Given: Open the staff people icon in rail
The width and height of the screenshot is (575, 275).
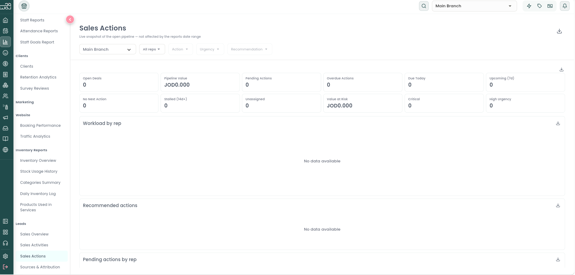Looking at the screenshot, I should coord(5,96).
